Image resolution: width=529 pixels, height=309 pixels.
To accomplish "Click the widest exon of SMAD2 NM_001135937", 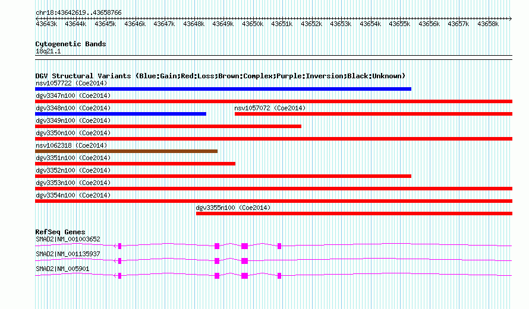I will coord(245,261).
